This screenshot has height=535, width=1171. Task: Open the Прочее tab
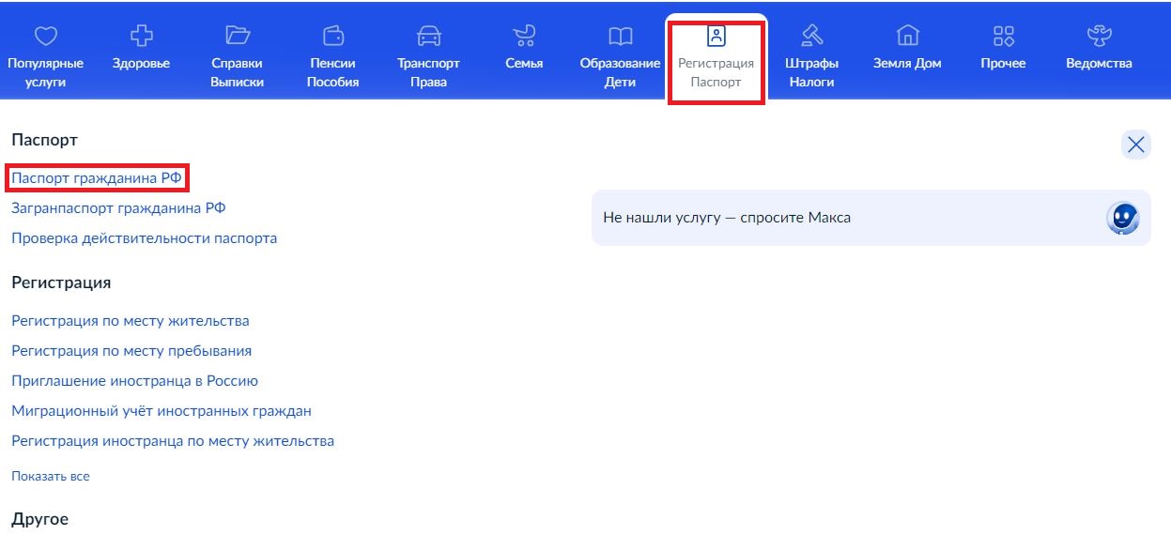coord(1004,47)
